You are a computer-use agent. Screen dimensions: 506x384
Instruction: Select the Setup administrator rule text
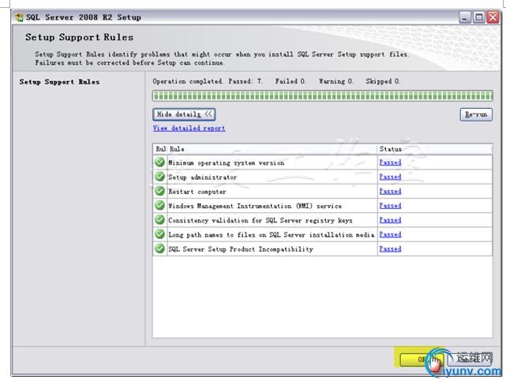click(x=202, y=177)
